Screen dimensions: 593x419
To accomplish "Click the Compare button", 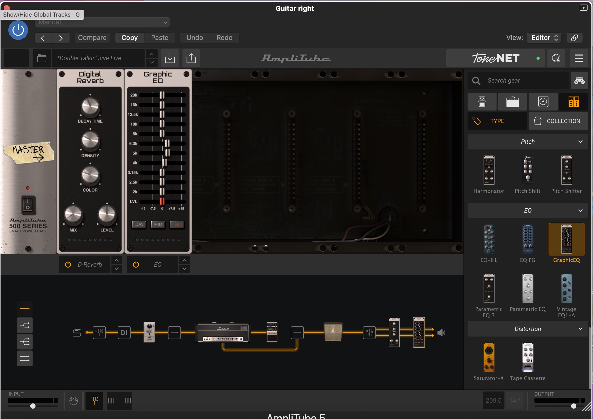I will point(92,38).
